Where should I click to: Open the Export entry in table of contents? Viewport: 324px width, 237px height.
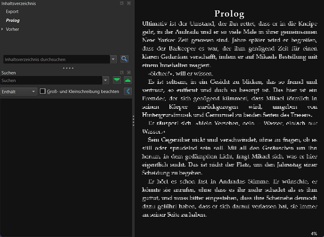[x=12, y=11]
